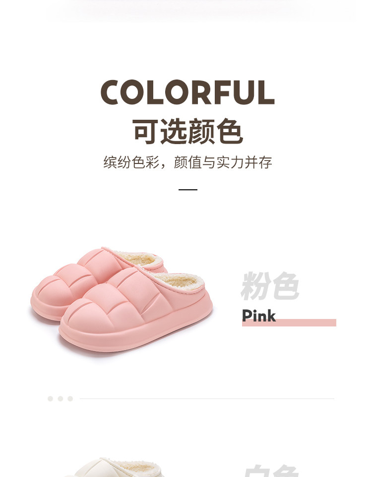Click the fleece lining of front slipper

[x=179, y=280]
